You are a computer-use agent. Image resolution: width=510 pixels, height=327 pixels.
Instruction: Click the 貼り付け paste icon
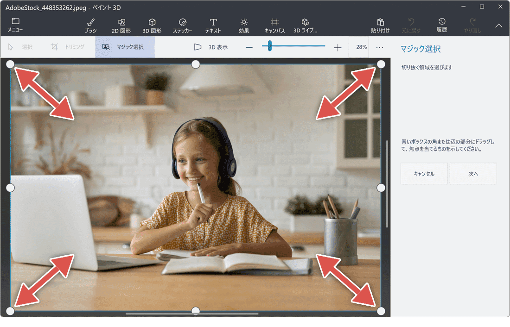pos(380,25)
